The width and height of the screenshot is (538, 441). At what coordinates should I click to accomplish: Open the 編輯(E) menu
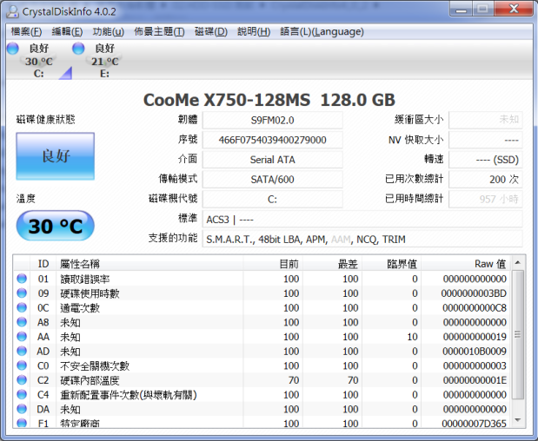[x=67, y=32]
